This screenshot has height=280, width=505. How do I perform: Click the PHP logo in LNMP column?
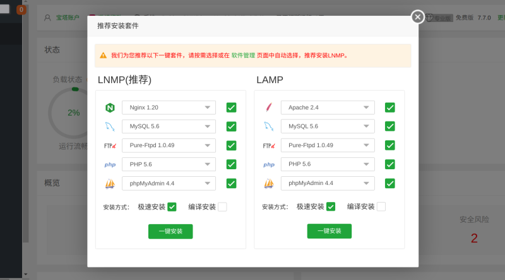110,165
